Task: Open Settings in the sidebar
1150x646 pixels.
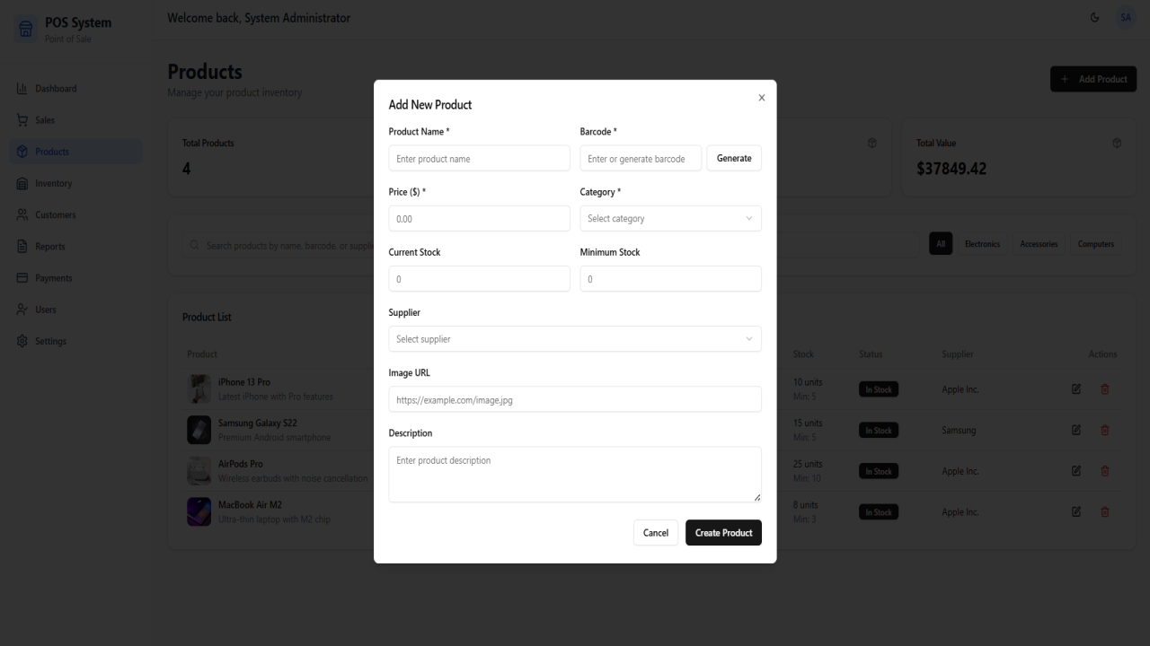Action: 77,341
